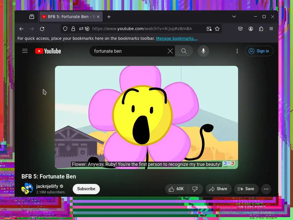Select the BFB 5: Fortunate Ben tab
The width and height of the screenshot is (293, 220).
(x=71, y=17)
